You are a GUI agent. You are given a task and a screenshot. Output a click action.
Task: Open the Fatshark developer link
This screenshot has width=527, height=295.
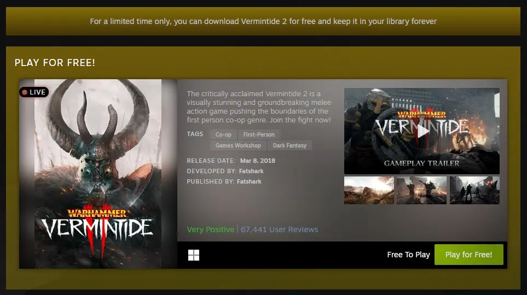[x=251, y=171]
